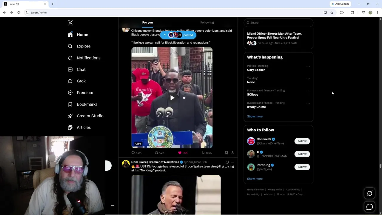Switch to the Following tab
382x215 pixels.
click(x=207, y=22)
